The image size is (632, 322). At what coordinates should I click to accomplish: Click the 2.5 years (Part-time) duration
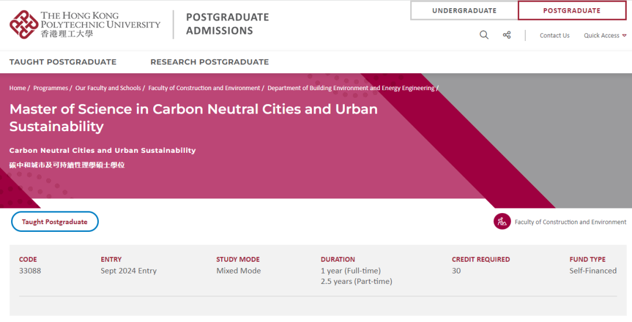tap(356, 281)
